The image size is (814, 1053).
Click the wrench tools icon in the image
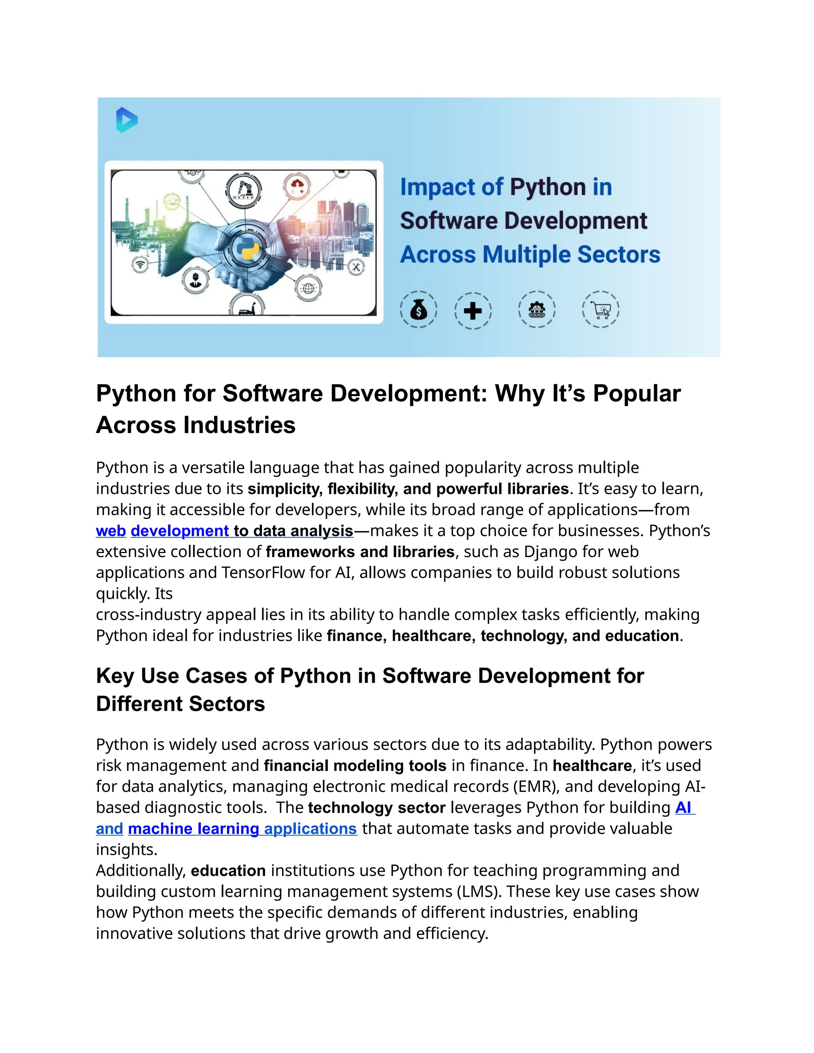(x=356, y=267)
